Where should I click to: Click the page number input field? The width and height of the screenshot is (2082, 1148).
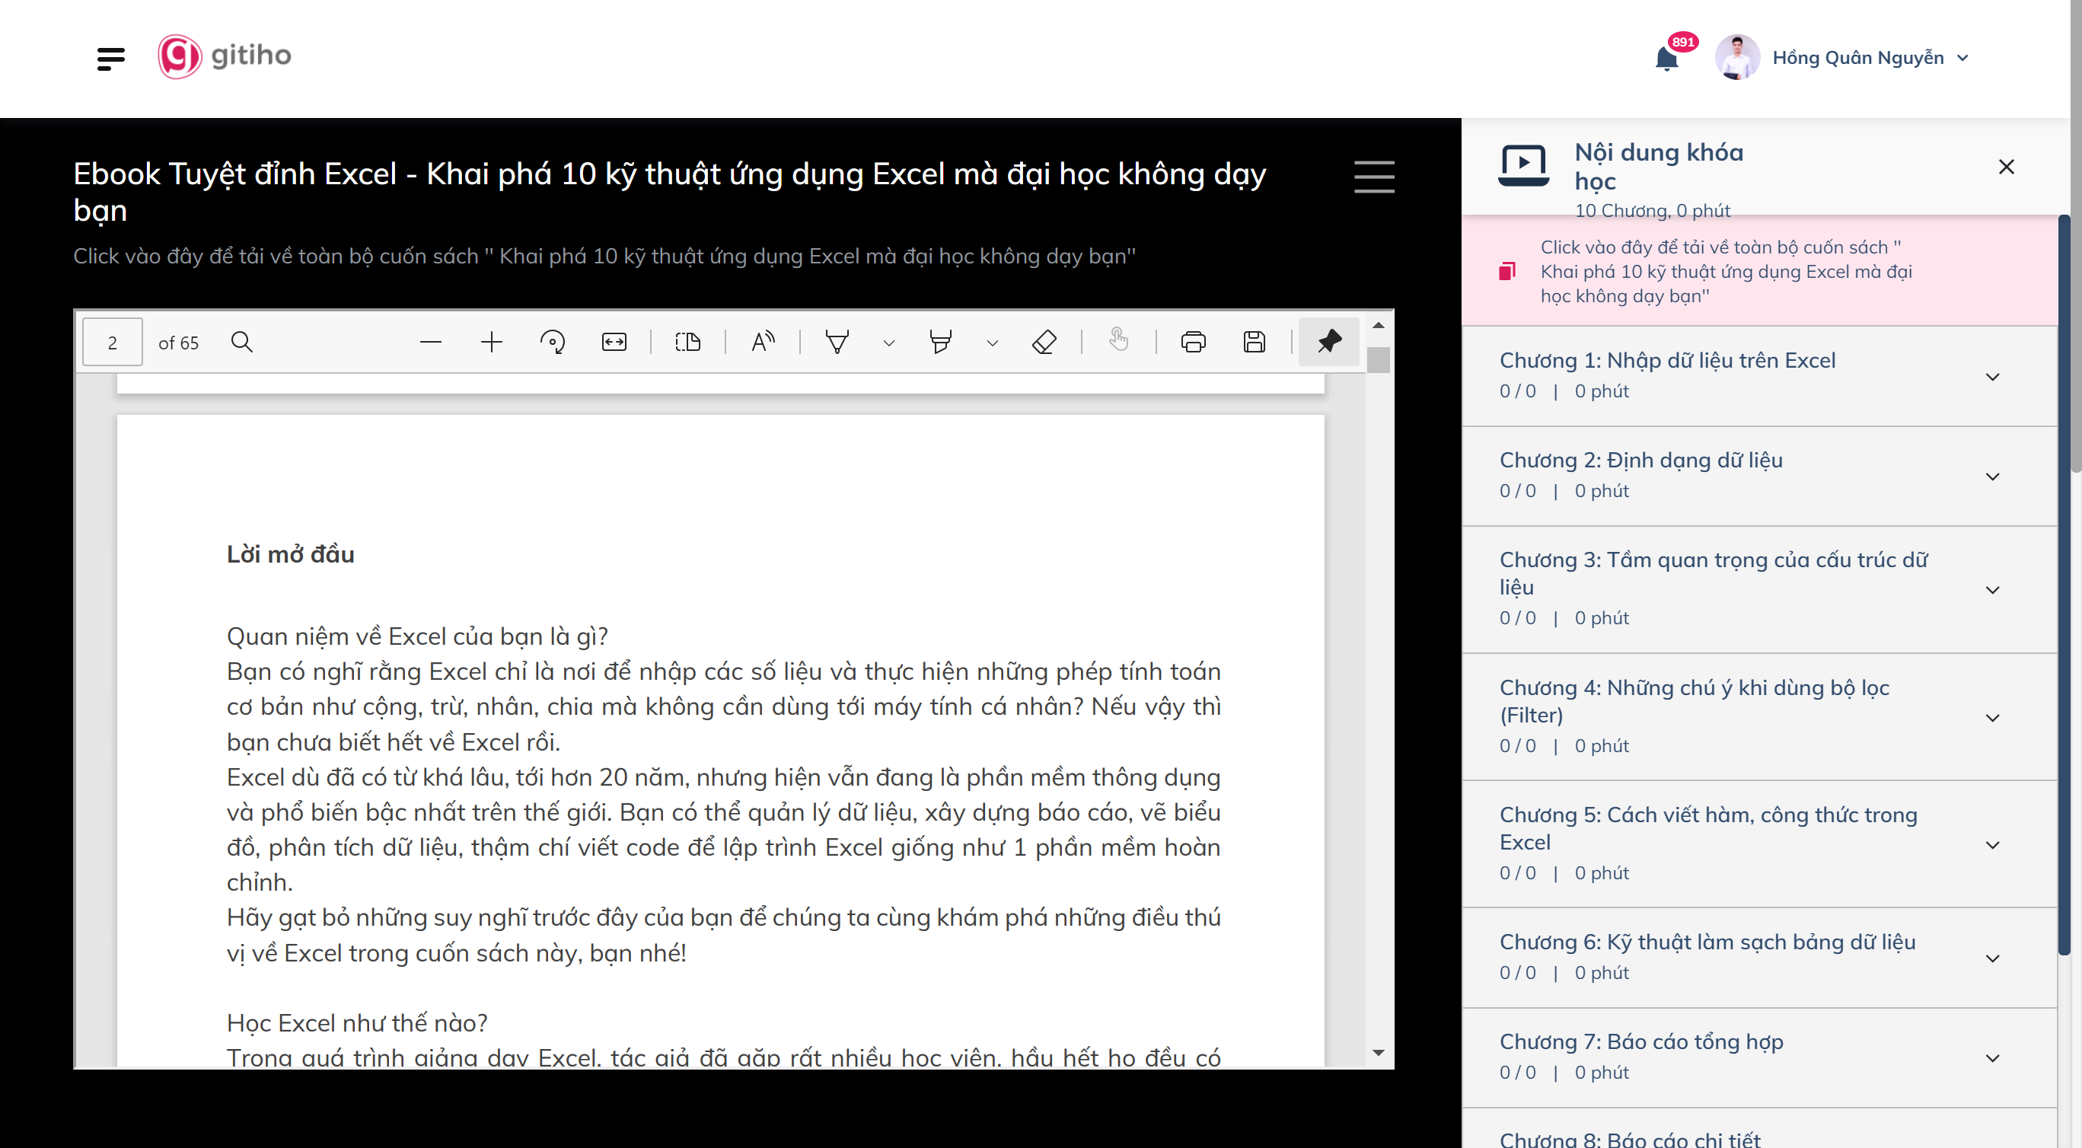(x=113, y=342)
